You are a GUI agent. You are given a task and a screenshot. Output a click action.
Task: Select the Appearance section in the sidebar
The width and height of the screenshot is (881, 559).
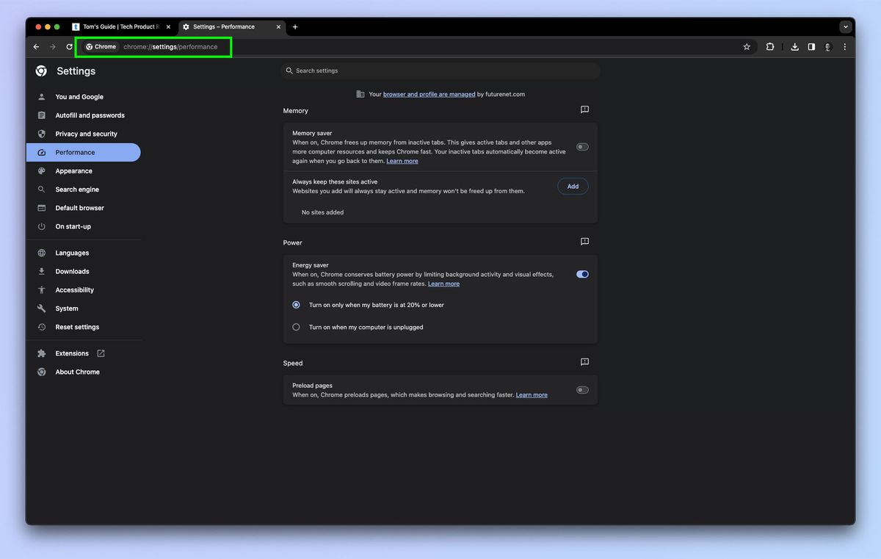point(73,170)
